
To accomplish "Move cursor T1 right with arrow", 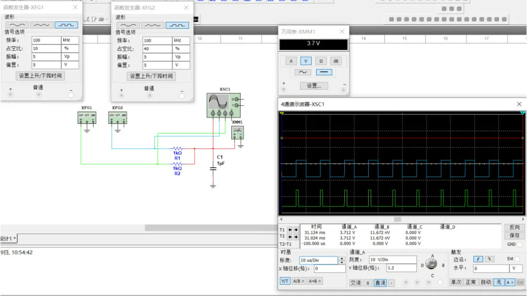I will (x=296, y=230).
